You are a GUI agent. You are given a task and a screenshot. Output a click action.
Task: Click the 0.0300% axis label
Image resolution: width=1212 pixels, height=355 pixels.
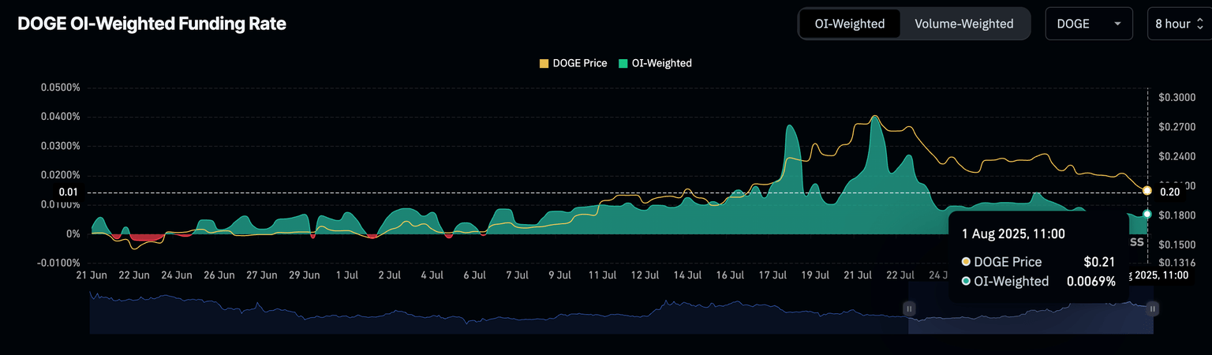[61, 146]
